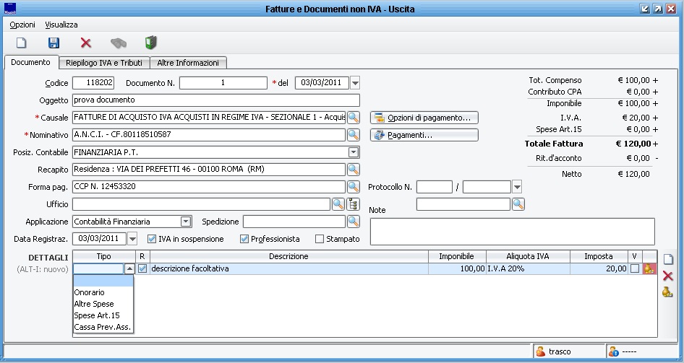Image resolution: width=684 pixels, height=363 pixels.
Task: Click the red X delete toolbar icon
Action: (x=86, y=43)
